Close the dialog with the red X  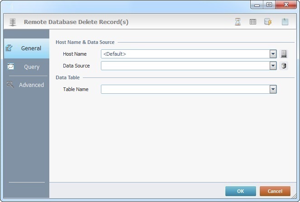coord(286,5)
